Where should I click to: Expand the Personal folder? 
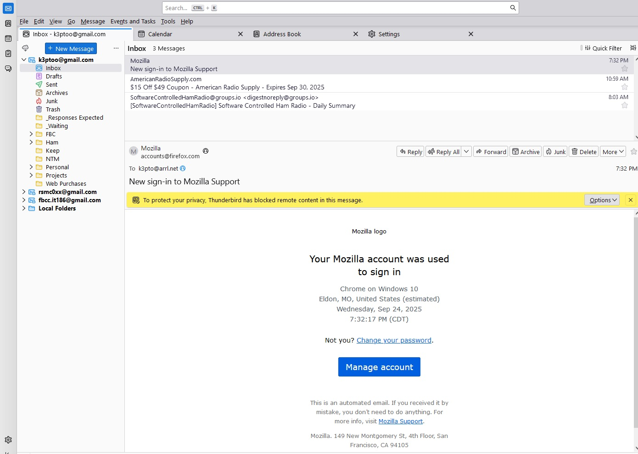[31, 167]
